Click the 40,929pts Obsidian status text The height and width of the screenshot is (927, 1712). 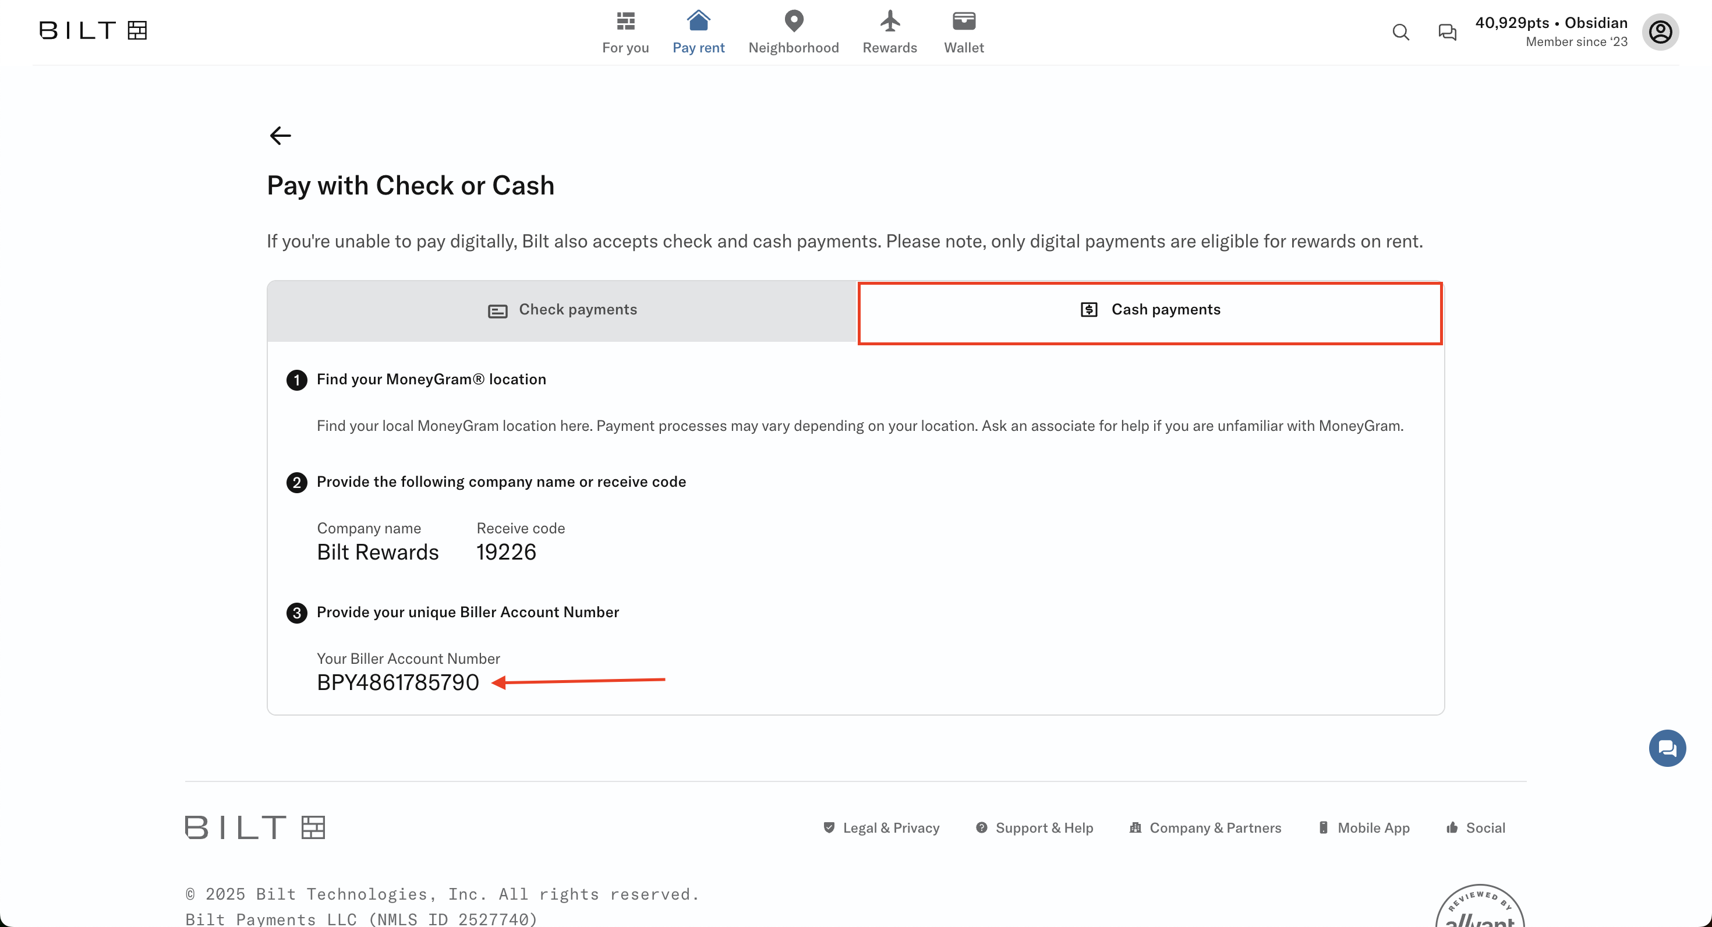pyautogui.click(x=1551, y=23)
